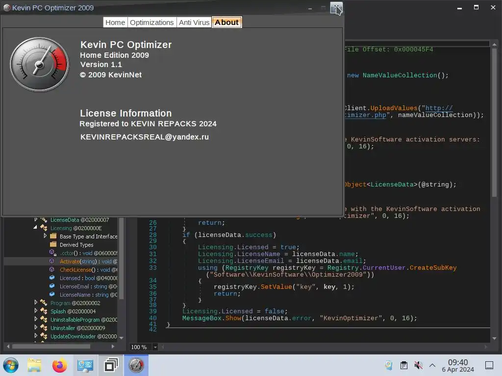
Task: Expand the UpdateDownloader class node
Action: [x=36, y=336]
